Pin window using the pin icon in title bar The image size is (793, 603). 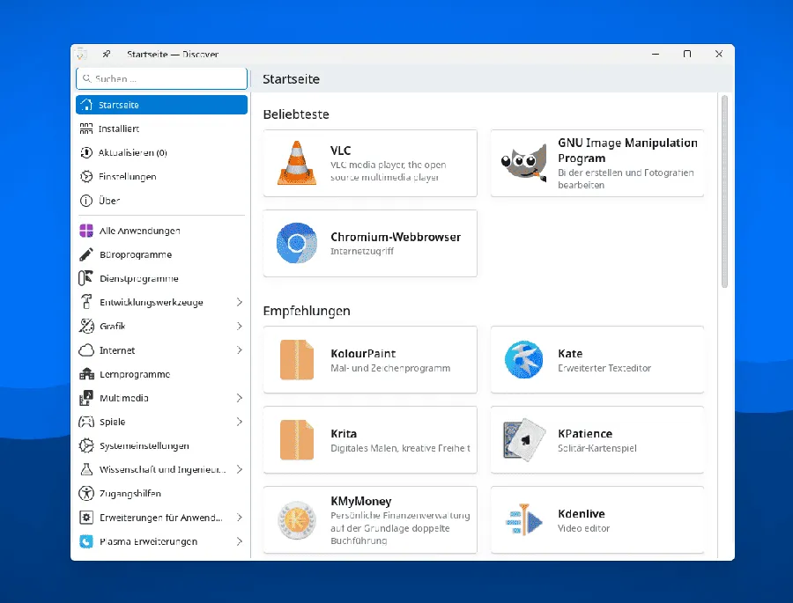click(107, 55)
